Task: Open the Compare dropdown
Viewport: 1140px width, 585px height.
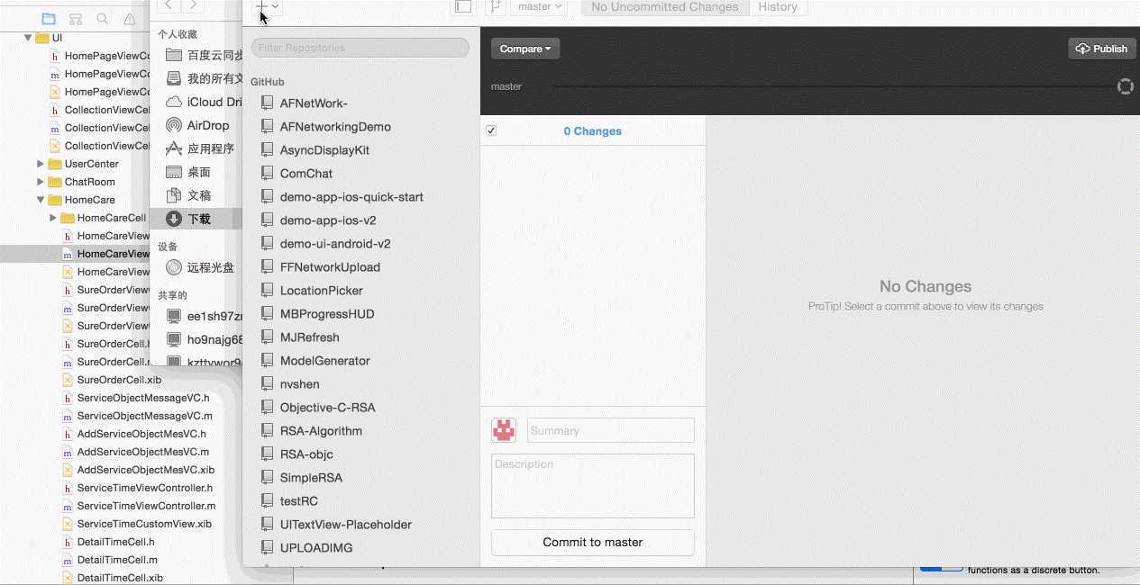Action: (525, 49)
